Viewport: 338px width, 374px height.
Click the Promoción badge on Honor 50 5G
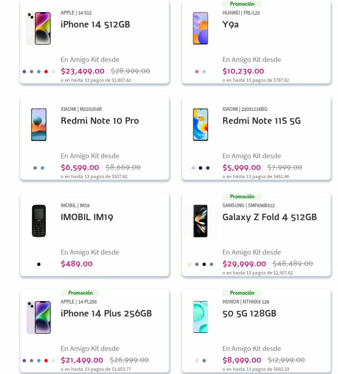(242, 293)
